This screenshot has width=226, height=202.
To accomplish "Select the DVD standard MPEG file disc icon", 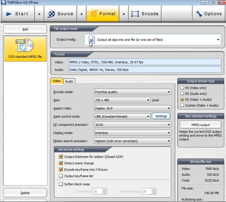I will coord(25,45).
